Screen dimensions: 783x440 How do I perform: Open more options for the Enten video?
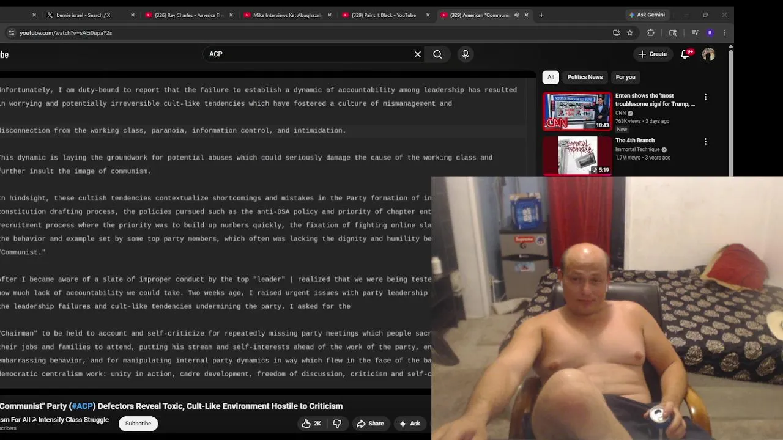(705, 97)
